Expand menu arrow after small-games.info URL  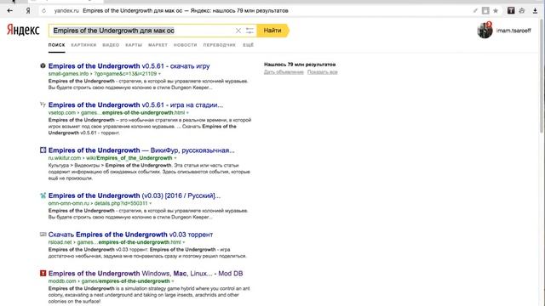[x=159, y=74]
